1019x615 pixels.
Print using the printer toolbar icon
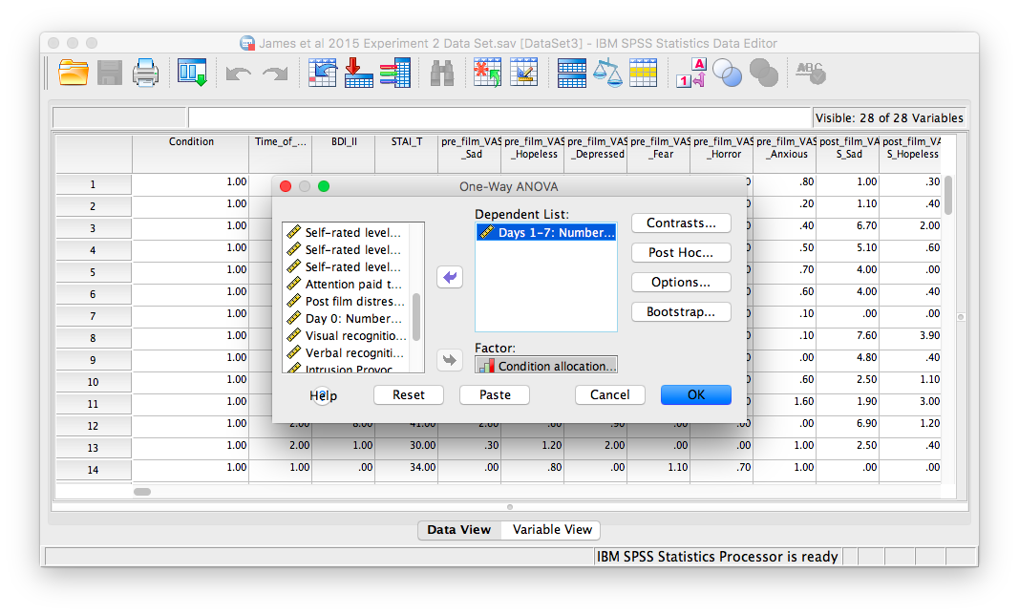click(x=145, y=73)
